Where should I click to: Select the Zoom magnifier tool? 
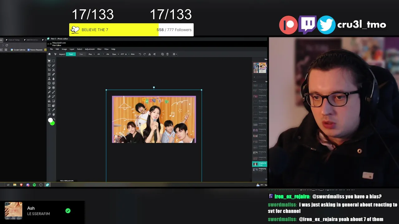pos(49,114)
